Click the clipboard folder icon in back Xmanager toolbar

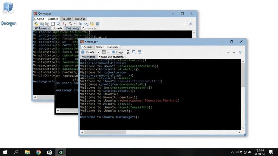coord(42,24)
